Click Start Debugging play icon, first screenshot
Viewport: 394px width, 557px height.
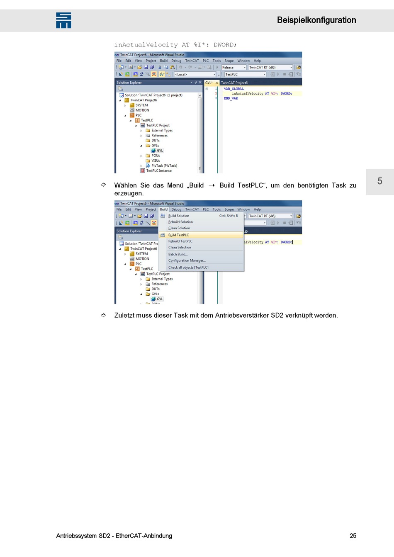tap(217, 67)
